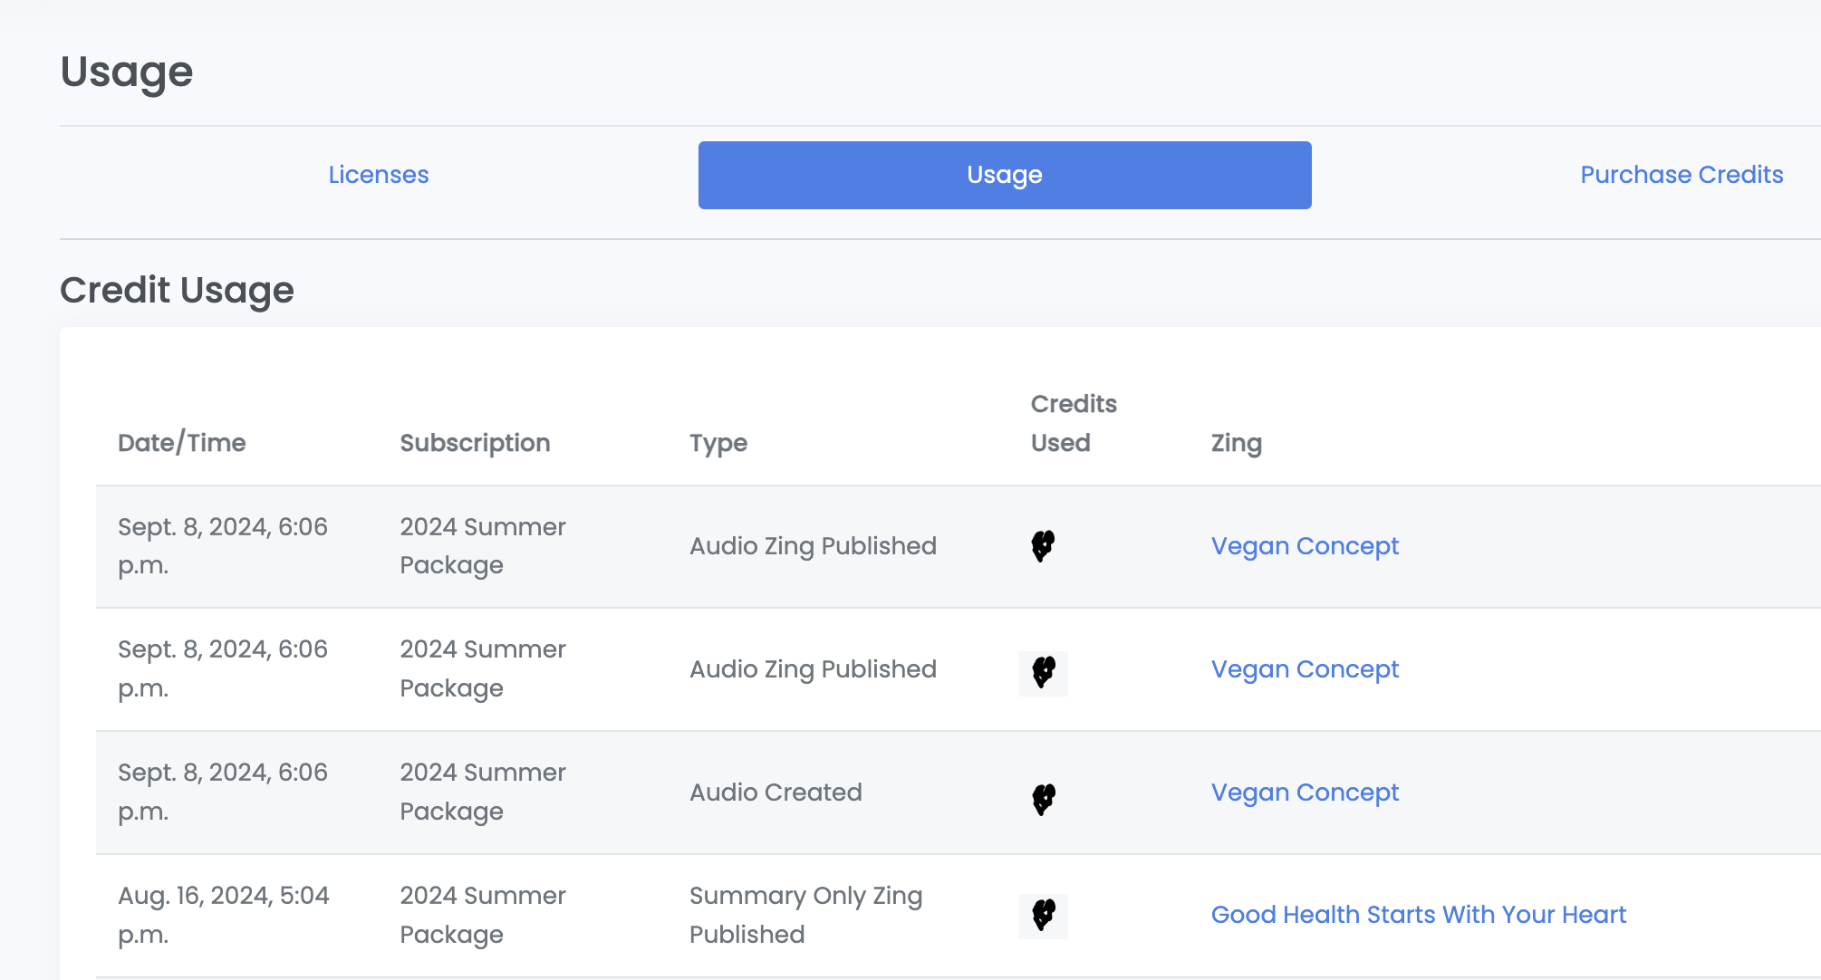
Task: Click subscription cell in Aug. 16 row
Action: pyautogui.click(x=483, y=915)
